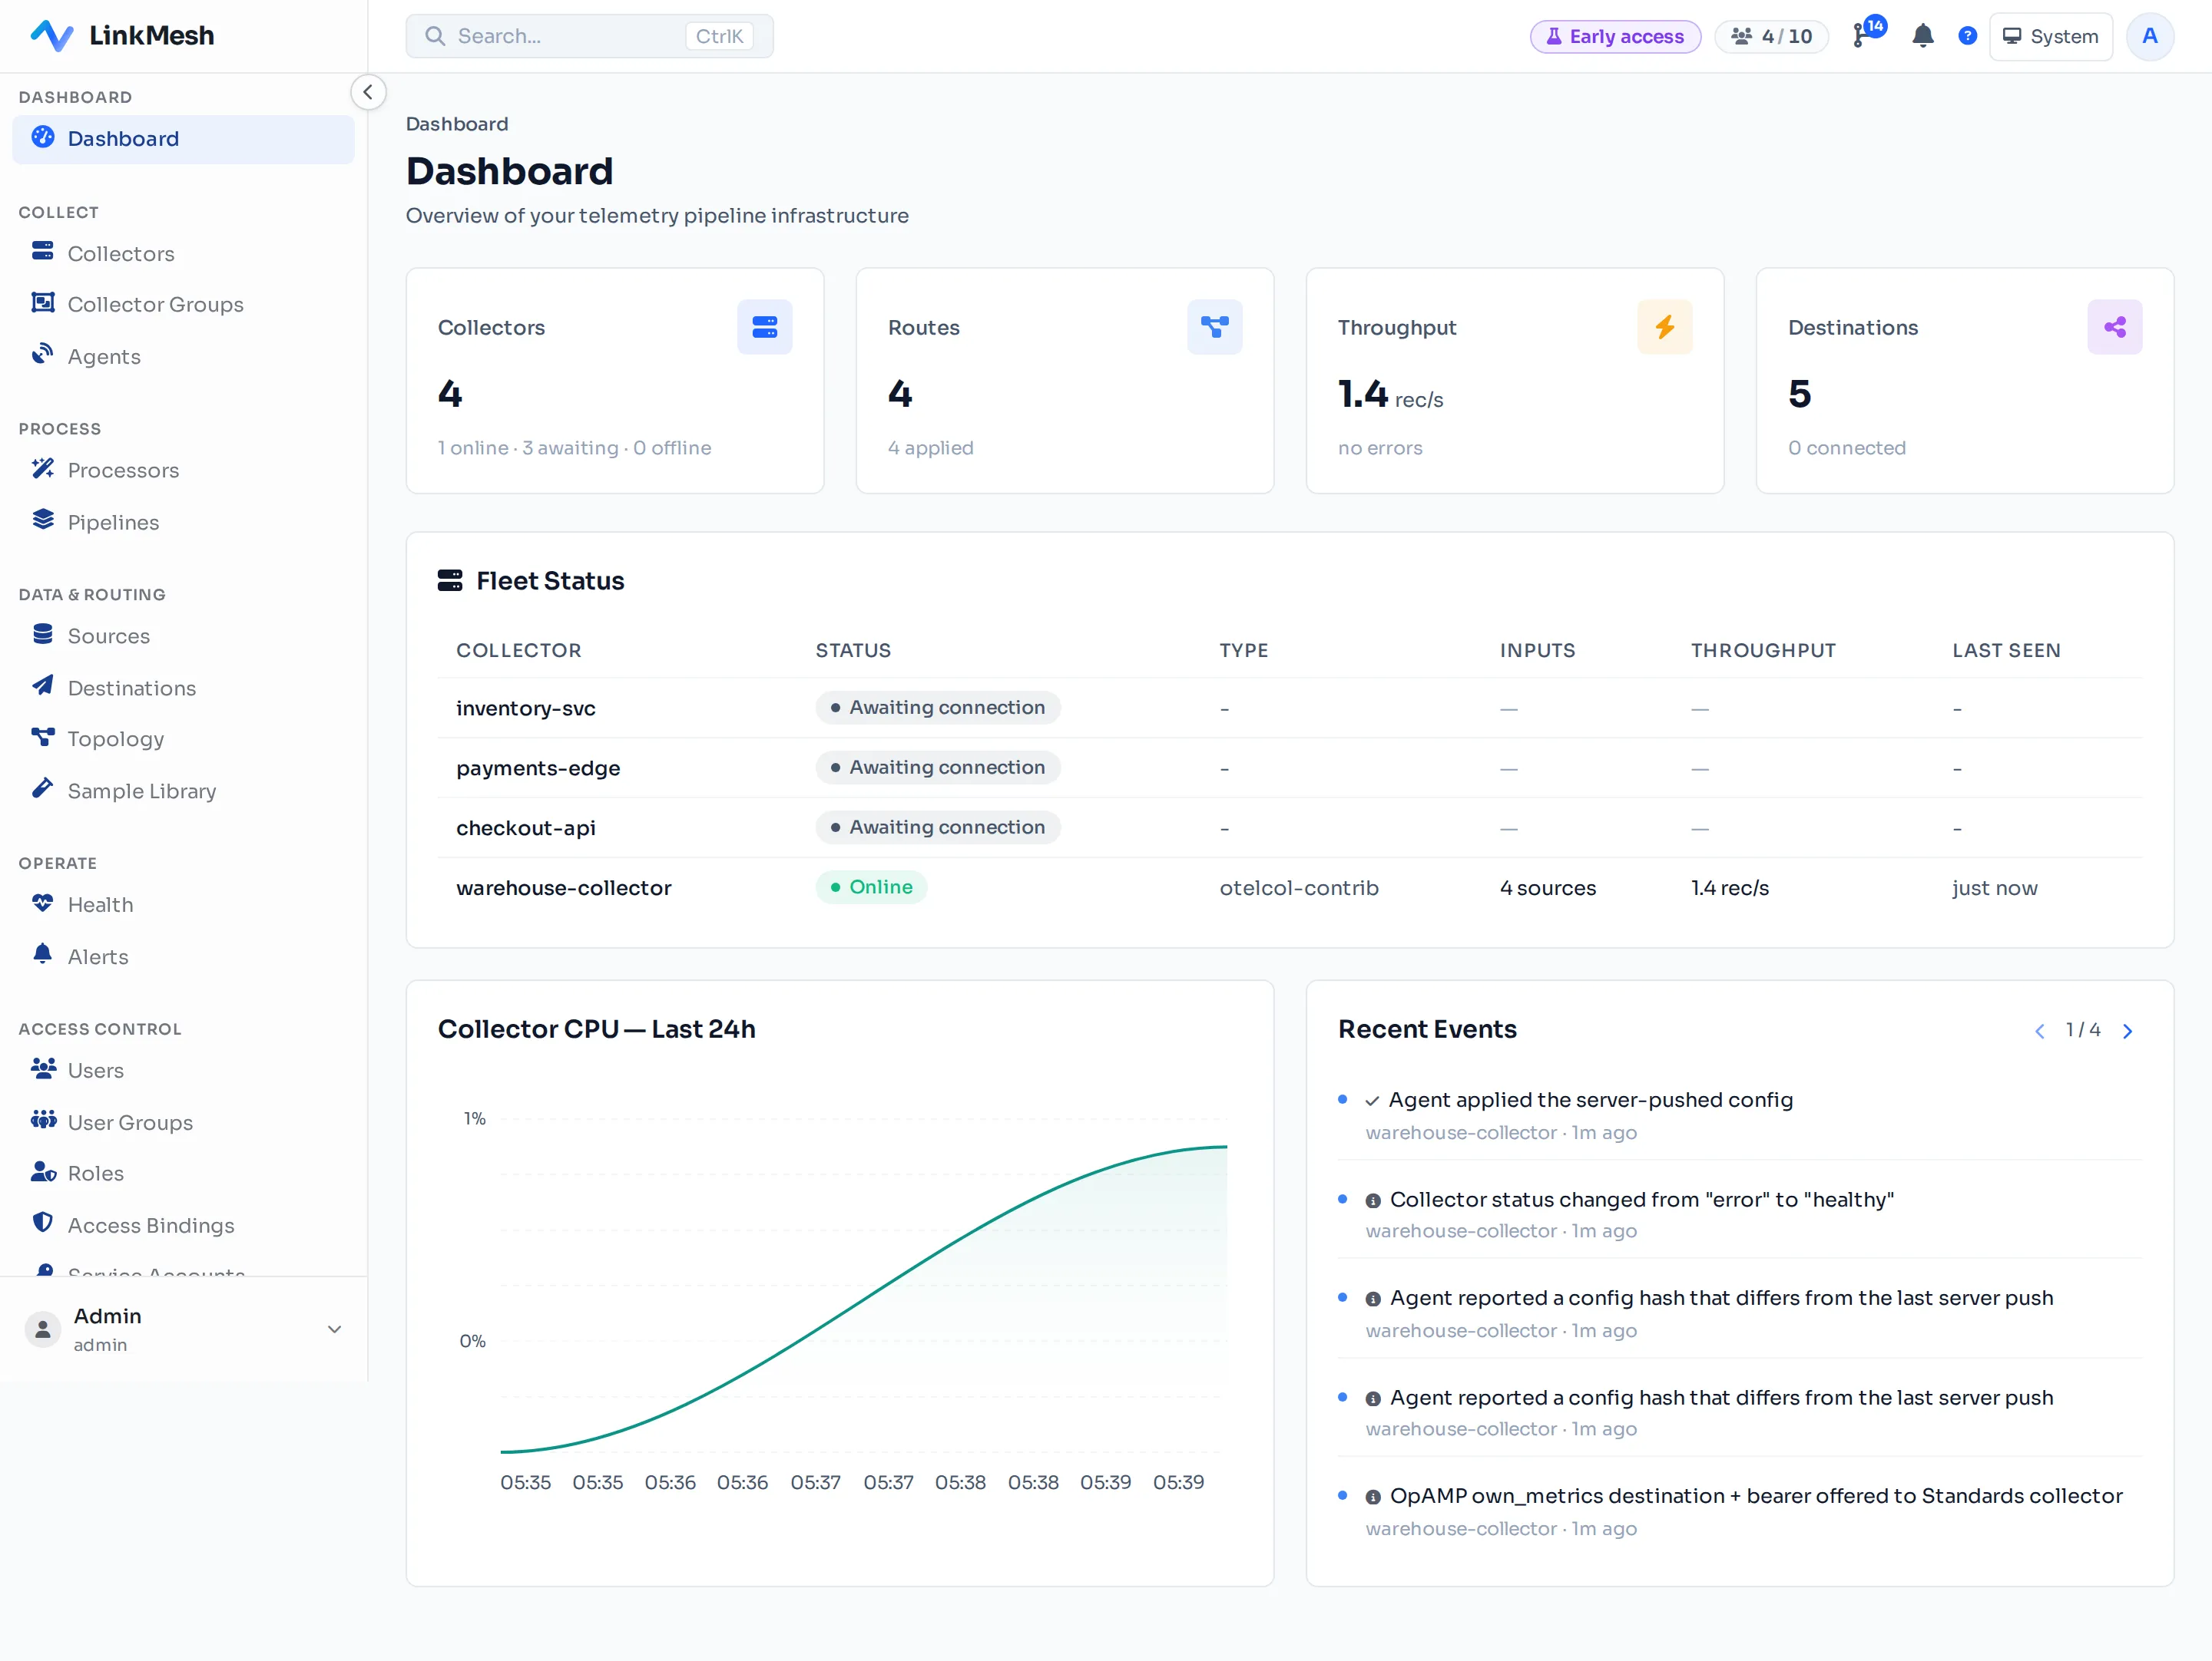Screen dimensions: 2212x1661
Task: Open the checkout-api collector row
Action: pyautogui.click(x=1290, y=827)
